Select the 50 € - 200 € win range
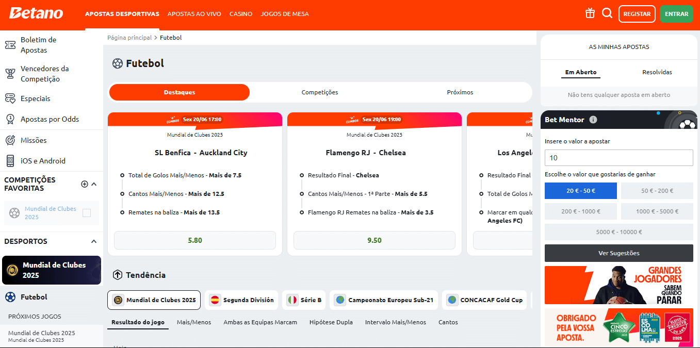 point(657,191)
